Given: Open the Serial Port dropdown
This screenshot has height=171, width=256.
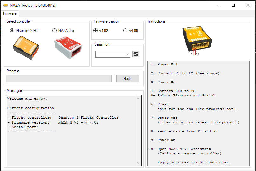Looking at the screenshot, I should coord(113,54).
